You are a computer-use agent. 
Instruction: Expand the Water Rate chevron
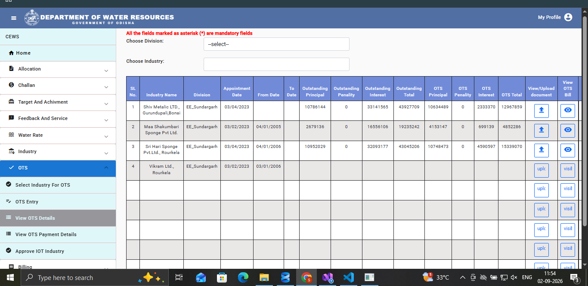coord(106,136)
